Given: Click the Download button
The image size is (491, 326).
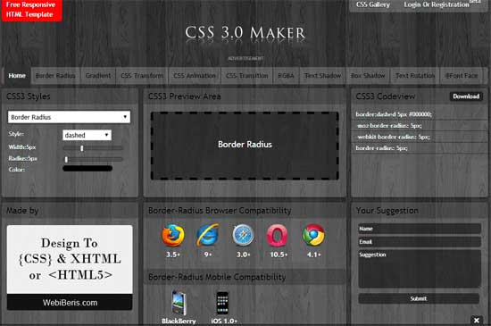Looking at the screenshot, I should (x=466, y=96).
